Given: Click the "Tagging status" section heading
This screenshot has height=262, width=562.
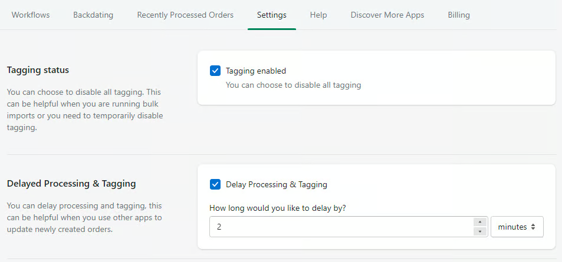Looking at the screenshot, I should click(38, 70).
